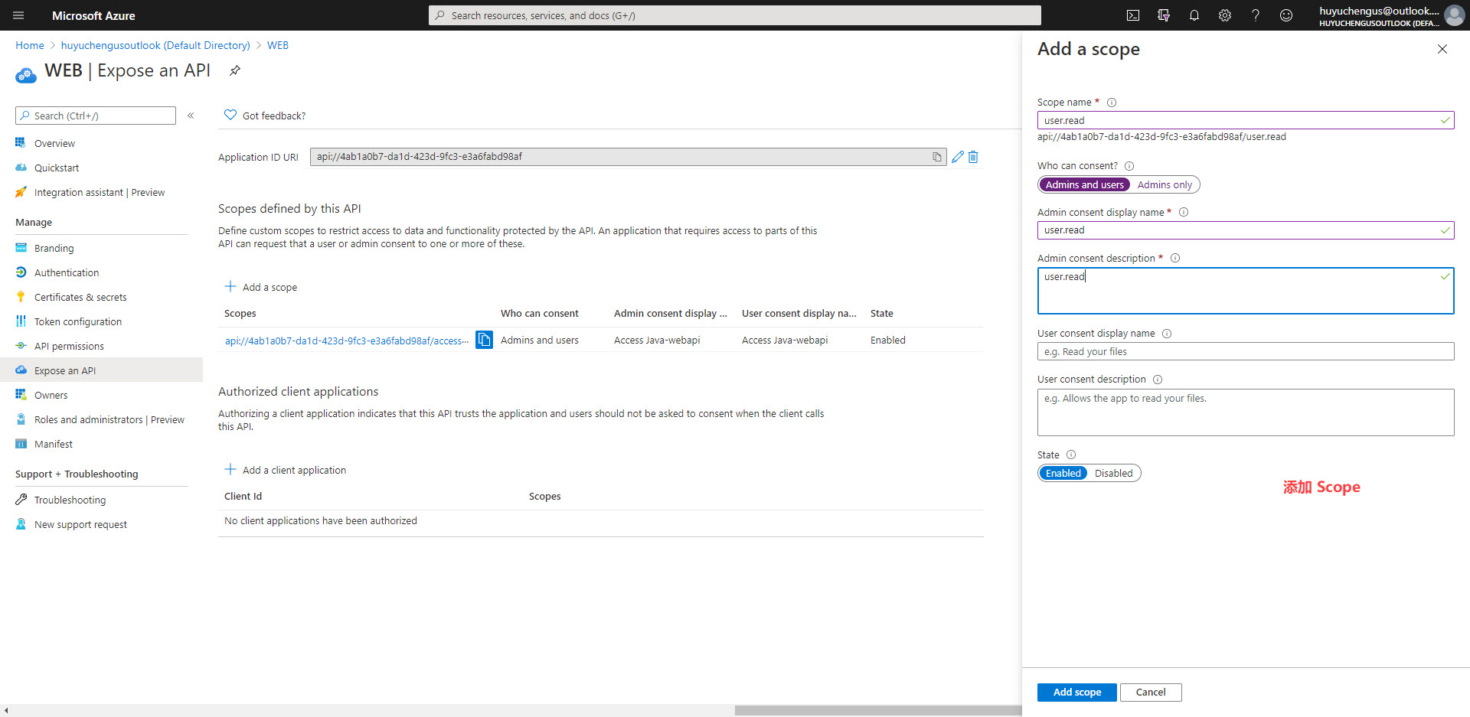Screen dimensions: 1470x717
Task: Focus the User consent display name field
Action: [1245, 352]
